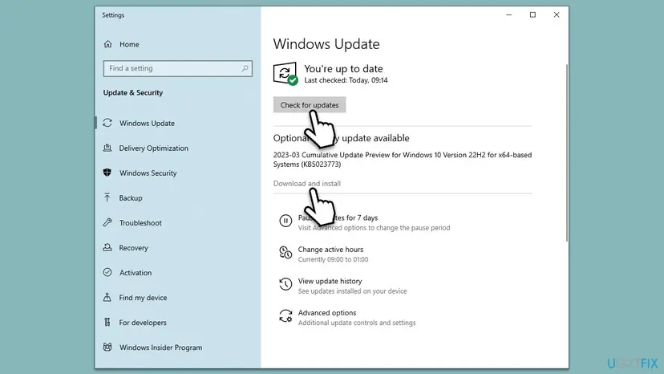Click Pause updates for 7 days
The width and height of the screenshot is (664, 374).
tap(338, 217)
